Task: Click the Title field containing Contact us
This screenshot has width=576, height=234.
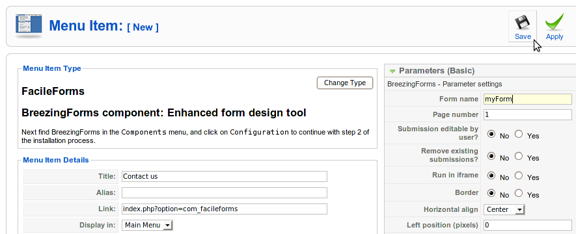Action: click(x=225, y=176)
